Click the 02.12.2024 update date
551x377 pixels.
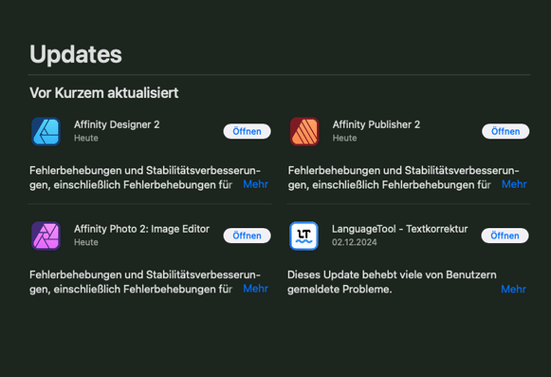point(355,242)
